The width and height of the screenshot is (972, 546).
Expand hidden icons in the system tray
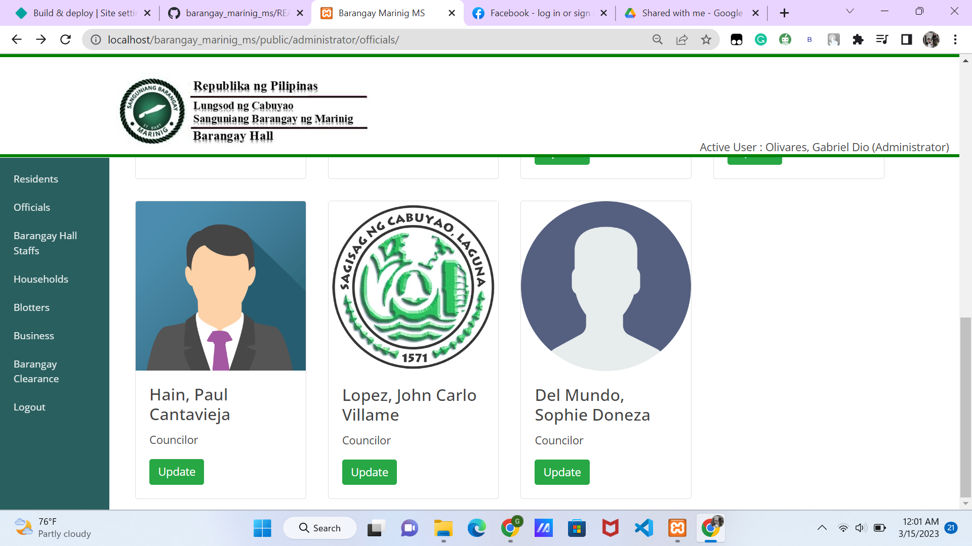(821, 528)
